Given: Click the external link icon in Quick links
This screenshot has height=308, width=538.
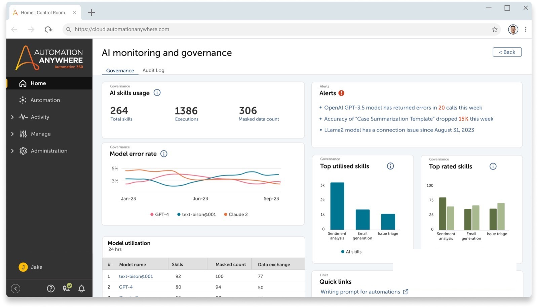Looking at the screenshot, I should (406, 292).
